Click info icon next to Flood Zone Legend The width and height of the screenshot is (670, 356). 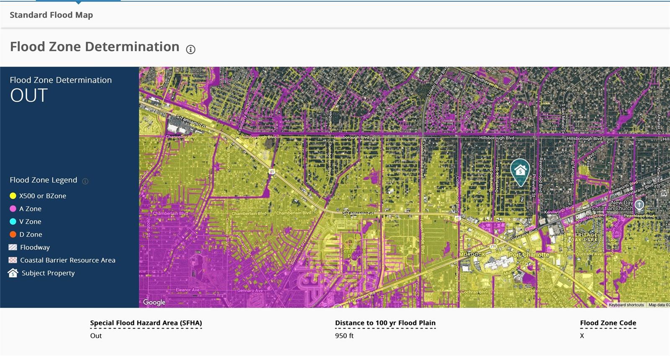pos(85,181)
